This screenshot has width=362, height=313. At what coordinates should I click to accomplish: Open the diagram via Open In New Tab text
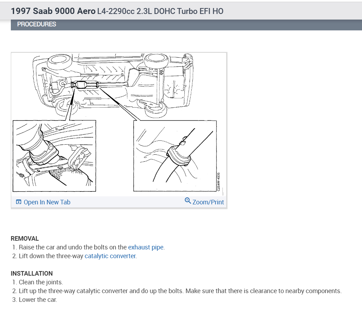[47, 202]
